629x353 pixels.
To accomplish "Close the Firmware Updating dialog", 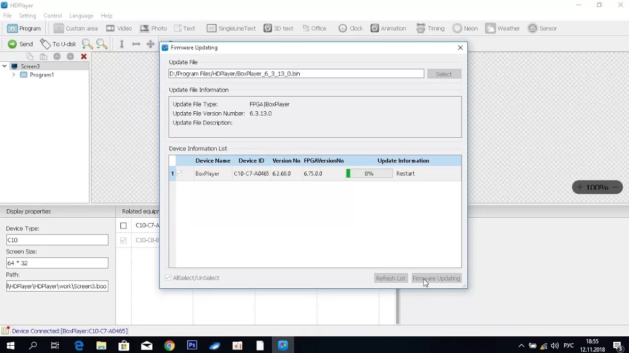I will [x=460, y=48].
